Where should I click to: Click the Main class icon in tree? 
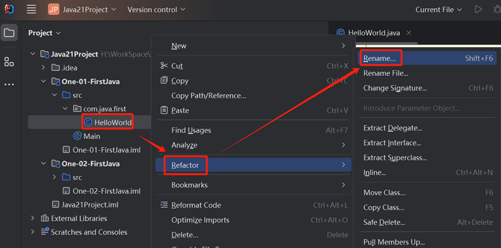[78, 136]
